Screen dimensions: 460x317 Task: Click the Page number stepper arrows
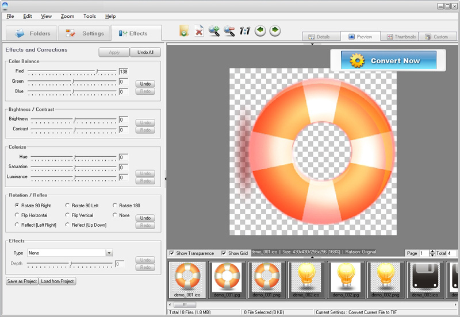(432, 253)
